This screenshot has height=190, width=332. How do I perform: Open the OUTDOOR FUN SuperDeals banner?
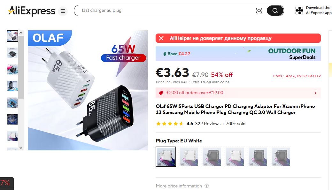click(x=238, y=54)
